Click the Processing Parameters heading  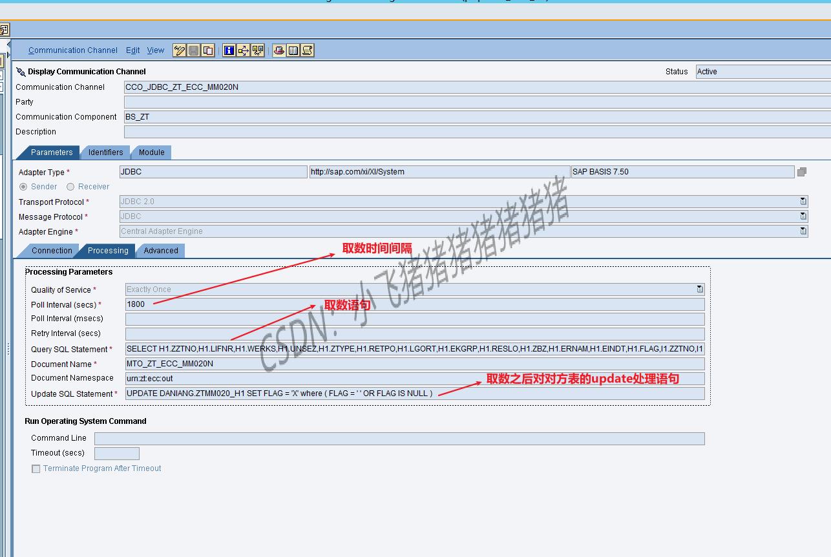pyautogui.click(x=68, y=272)
